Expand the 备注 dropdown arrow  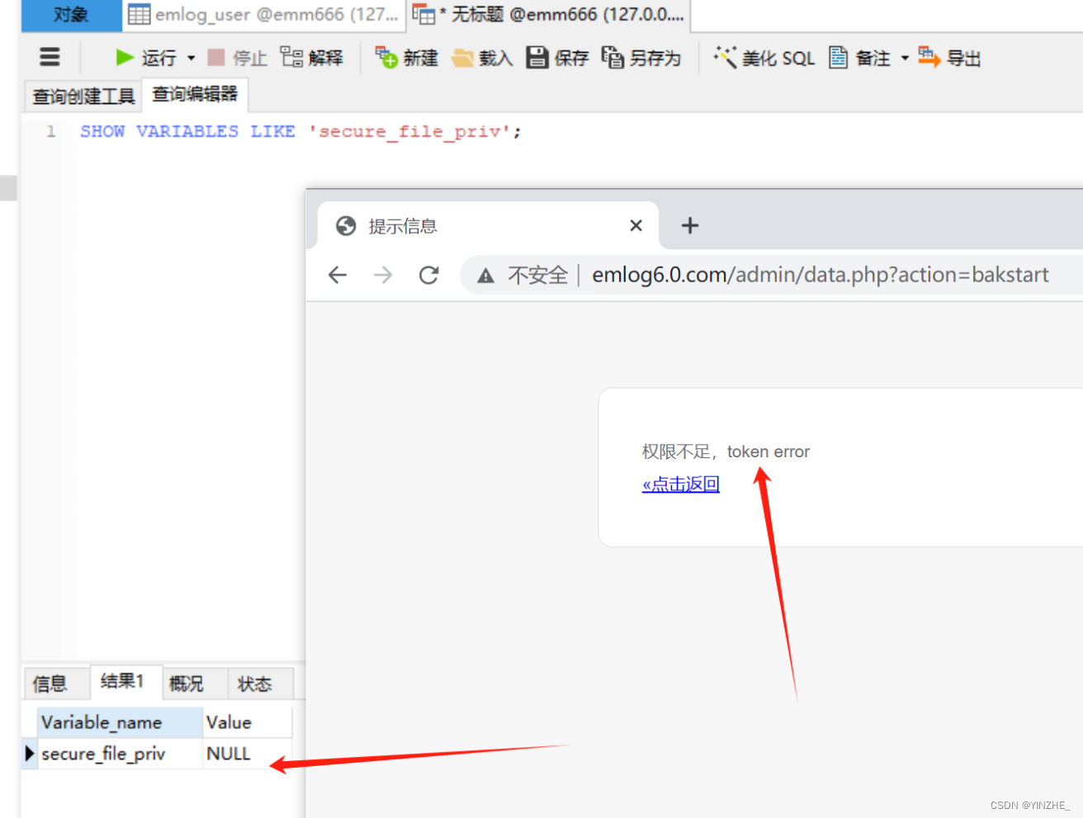905,58
